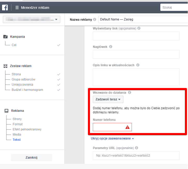Click the Dodaj numer telefonu help text
The height and width of the screenshot is (169, 188).
pos(136,110)
